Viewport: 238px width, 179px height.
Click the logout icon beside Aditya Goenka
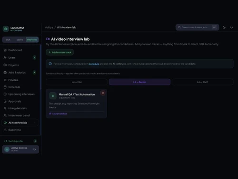[x=35, y=149]
